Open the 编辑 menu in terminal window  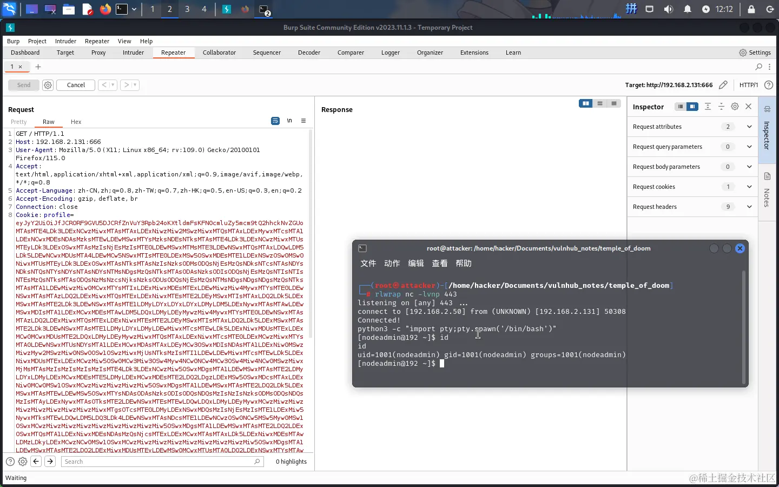coord(415,264)
